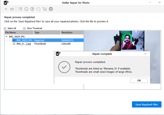Open the save log flag icon
The width and height of the screenshot is (164, 115).
click(20, 9)
